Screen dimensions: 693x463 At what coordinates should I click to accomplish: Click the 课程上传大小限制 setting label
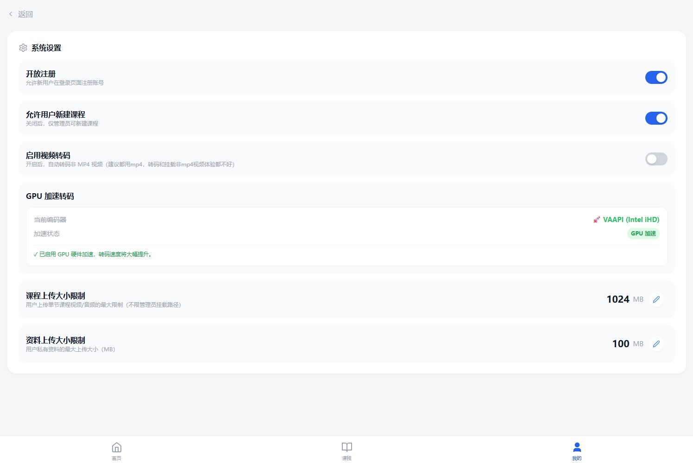pyautogui.click(x=56, y=296)
